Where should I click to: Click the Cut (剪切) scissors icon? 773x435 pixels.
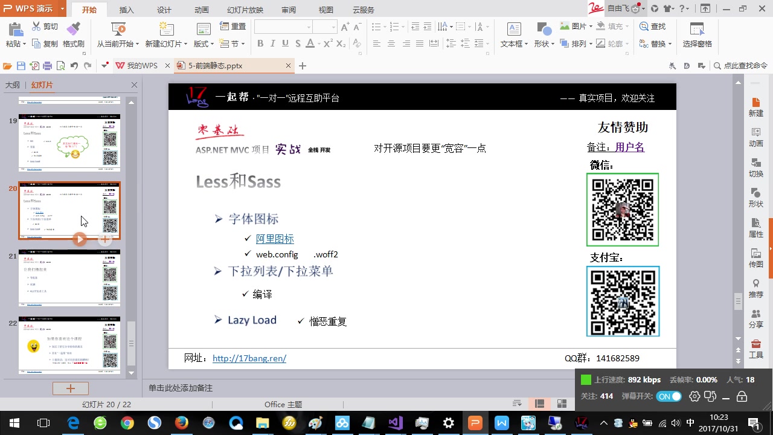pyautogui.click(x=36, y=27)
